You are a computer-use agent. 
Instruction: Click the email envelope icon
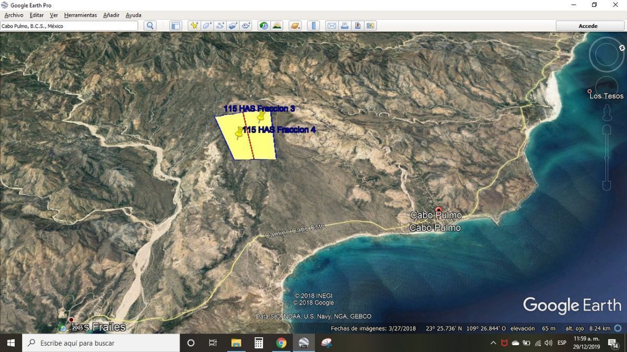coord(331,26)
